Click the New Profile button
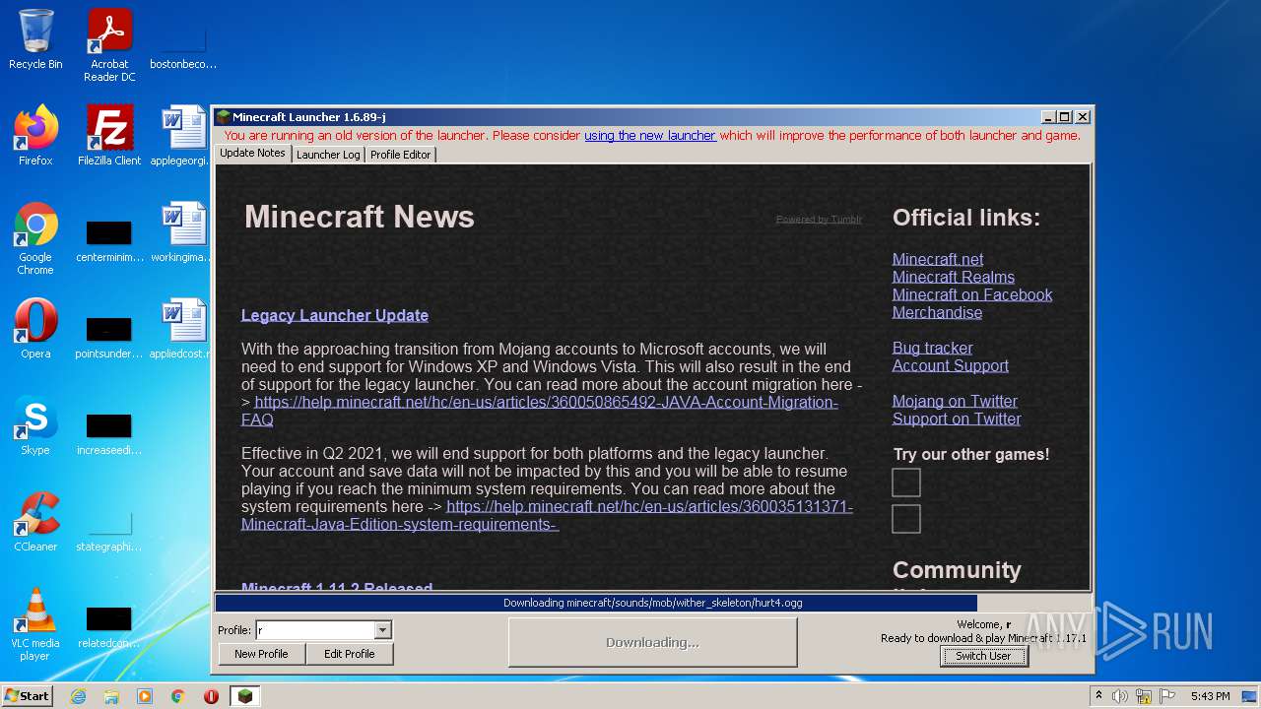 click(261, 654)
